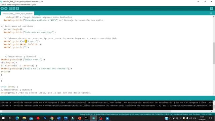Open the Mail app on taskbar
The height and width of the screenshot is (121, 215).
pyautogui.click(x=31, y=118)
